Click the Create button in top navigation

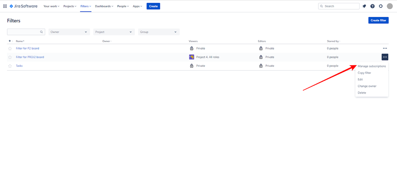coord(153,6)
